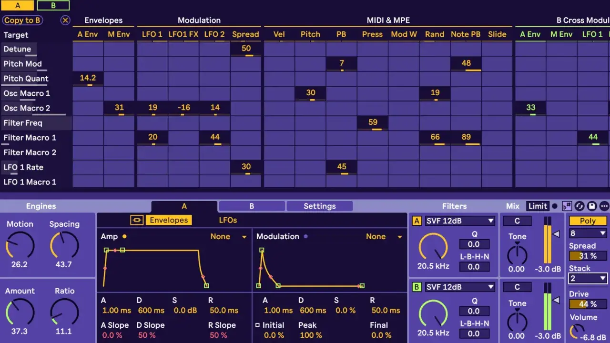Click filter B L-B-H-N value field
This screenshot has height=343, width=610.
pyautogui.click(x=474, y=333)
